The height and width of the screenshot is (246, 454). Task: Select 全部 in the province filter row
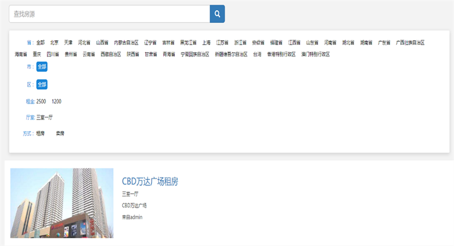pos(40,42)
